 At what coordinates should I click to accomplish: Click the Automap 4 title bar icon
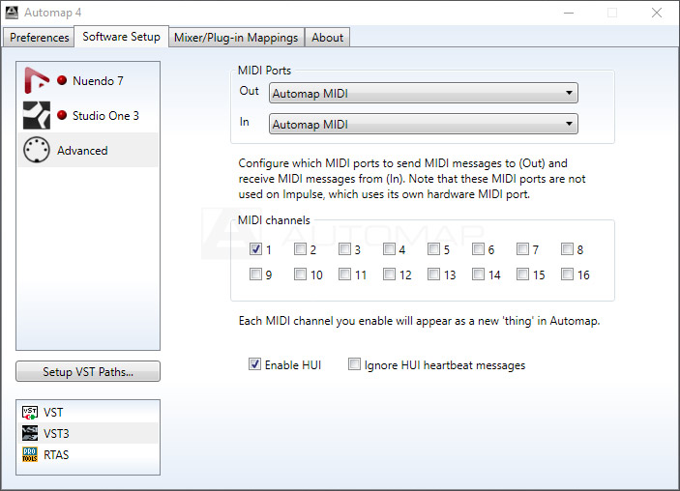point(13,13)
